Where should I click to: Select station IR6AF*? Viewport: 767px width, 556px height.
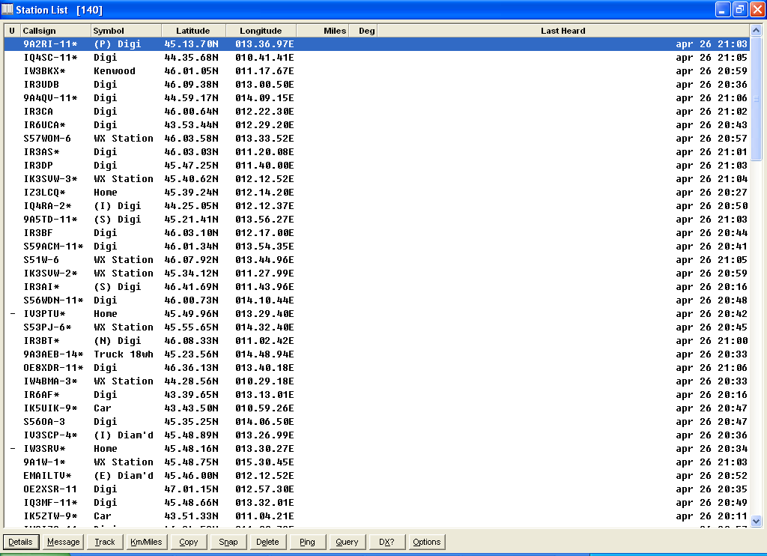pyautogui.click(x=377, y=394)
